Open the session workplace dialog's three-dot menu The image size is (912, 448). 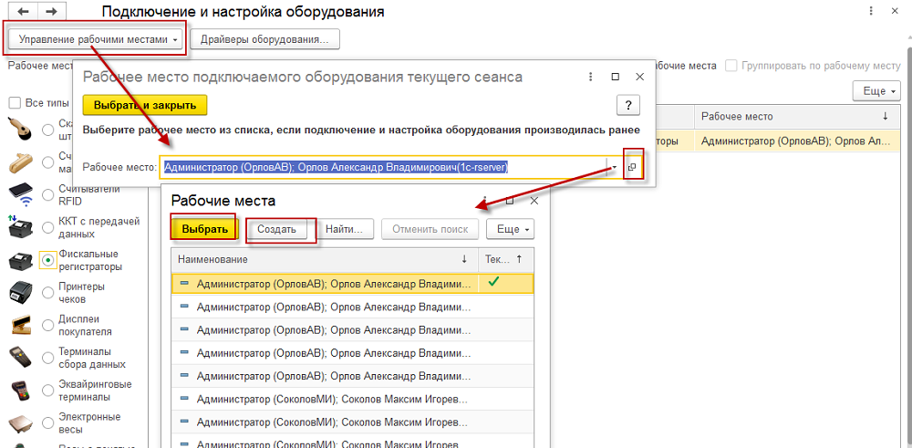click(x=590, y=77)
